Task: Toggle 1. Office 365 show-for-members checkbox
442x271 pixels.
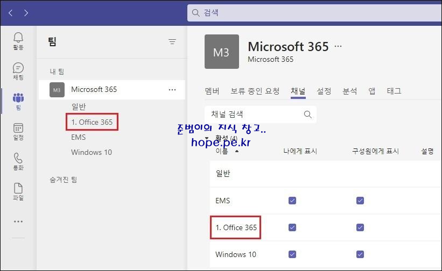Action: [360, 227]
